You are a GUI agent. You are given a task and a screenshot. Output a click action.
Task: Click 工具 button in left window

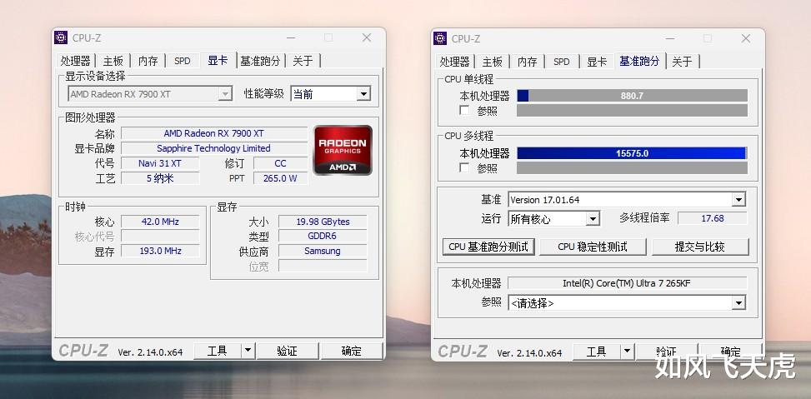click(x=218, y=351)
